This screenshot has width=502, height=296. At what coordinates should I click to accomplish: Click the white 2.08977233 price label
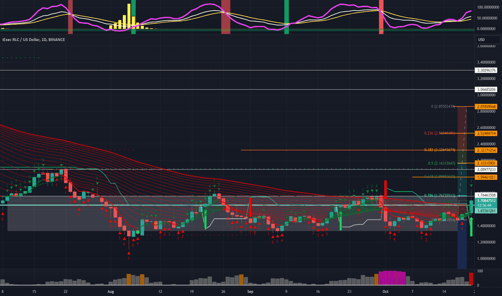[486, 170]
